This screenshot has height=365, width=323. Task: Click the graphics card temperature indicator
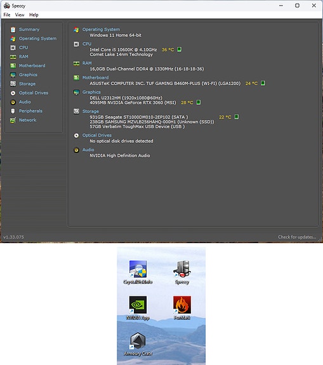[x=198, y=102]
